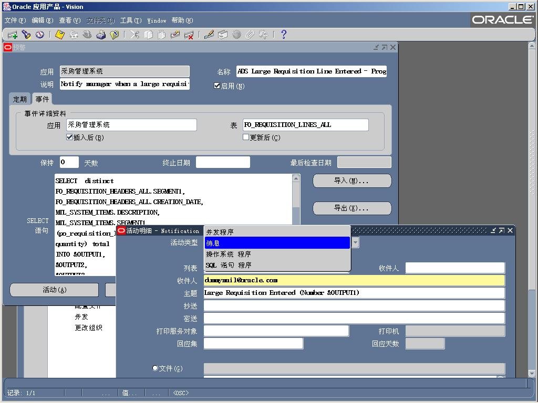Image resolution: width=538 pixels, height=403 pixels.
Task: Switch to the 事件 tab
Action: [42, 99]
